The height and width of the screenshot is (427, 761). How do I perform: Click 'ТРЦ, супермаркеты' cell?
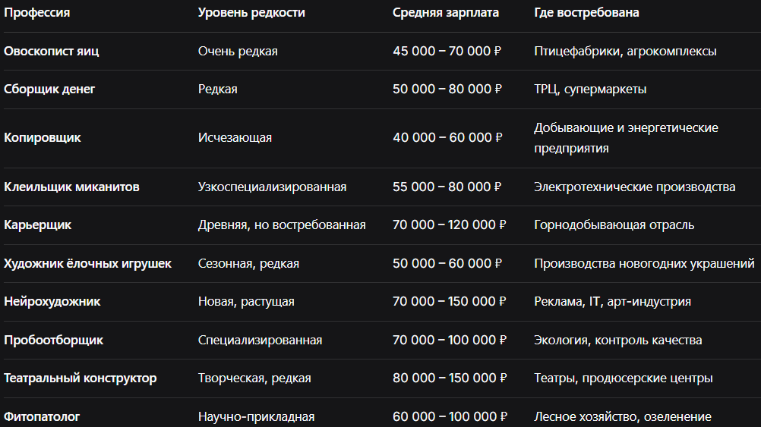click(590, 89)
